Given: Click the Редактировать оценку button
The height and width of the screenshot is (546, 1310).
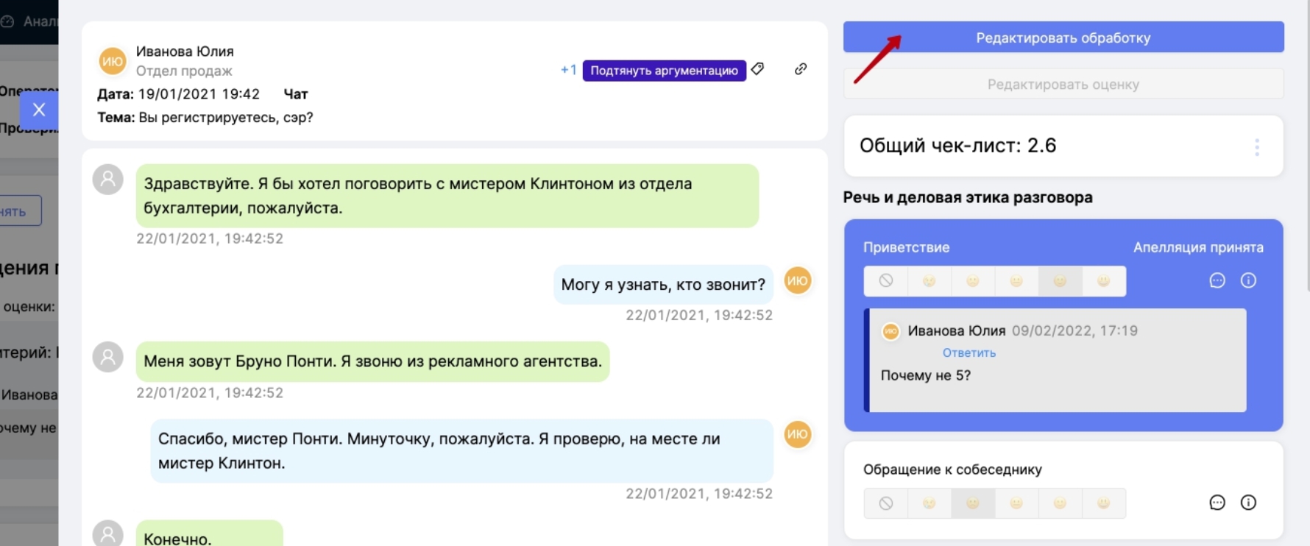Looking at the screenshot, I should click(1063, 85).
